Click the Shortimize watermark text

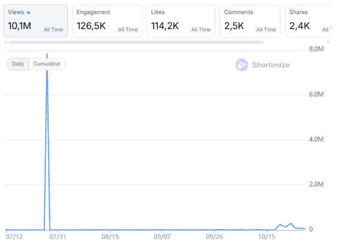[270, 65]
